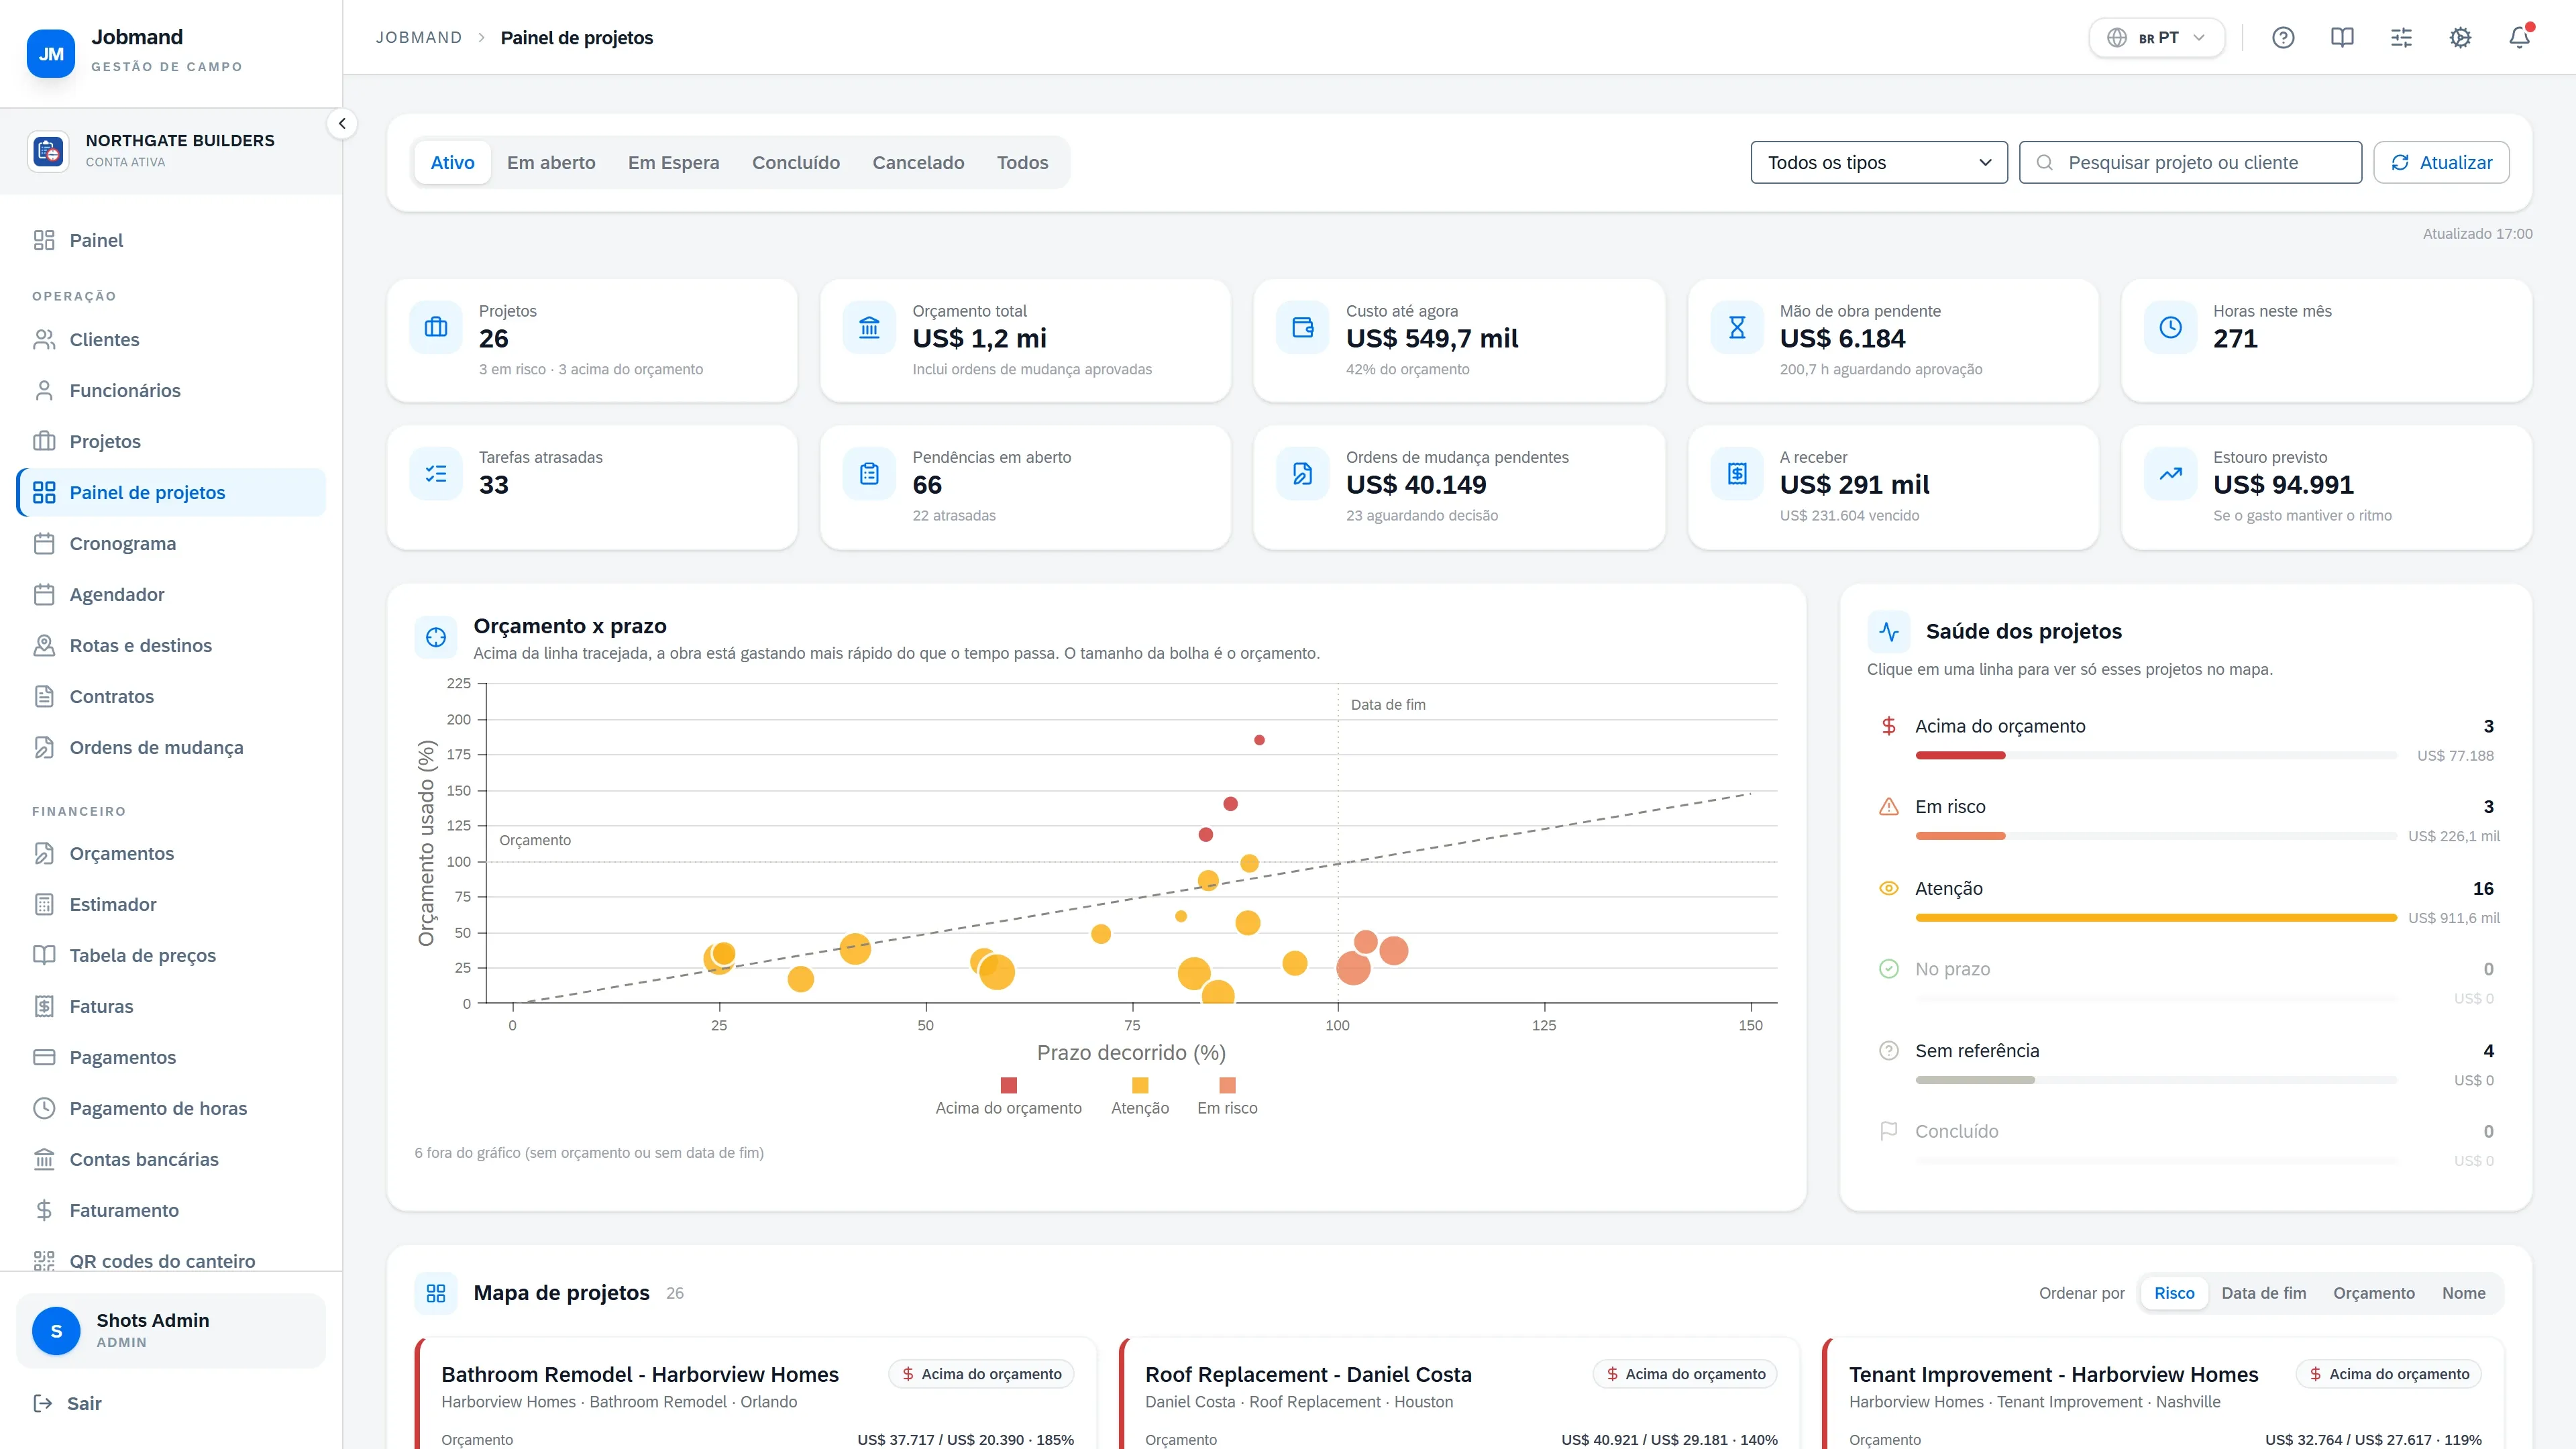Switch to the Em aberto tab
Viewport: 2576px width, 1449px height.
551,162
